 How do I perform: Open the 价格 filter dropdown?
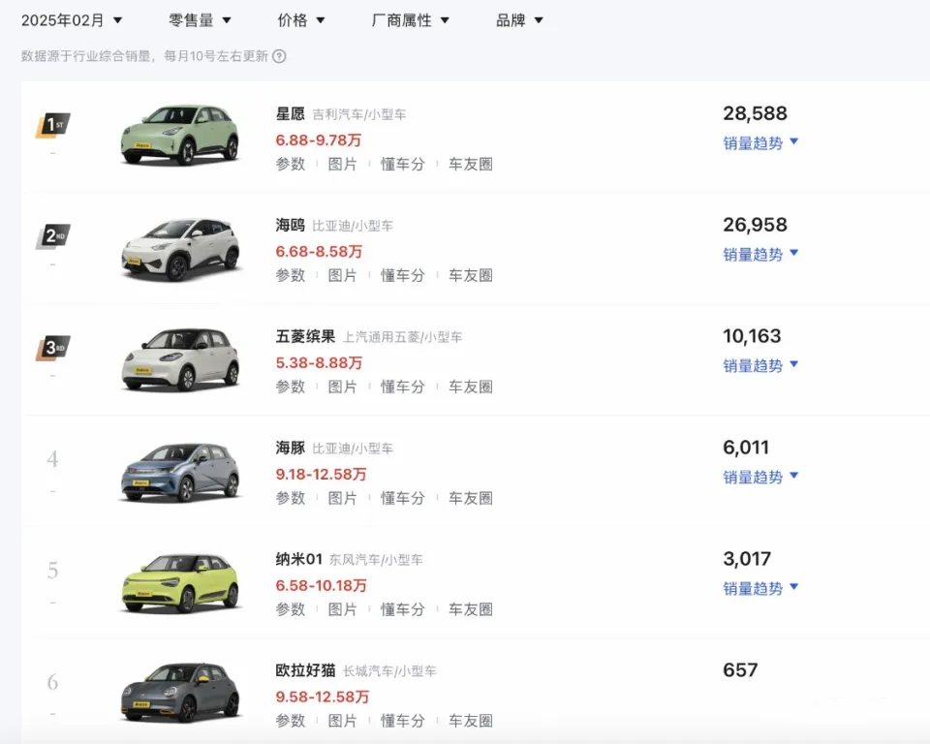301,20
